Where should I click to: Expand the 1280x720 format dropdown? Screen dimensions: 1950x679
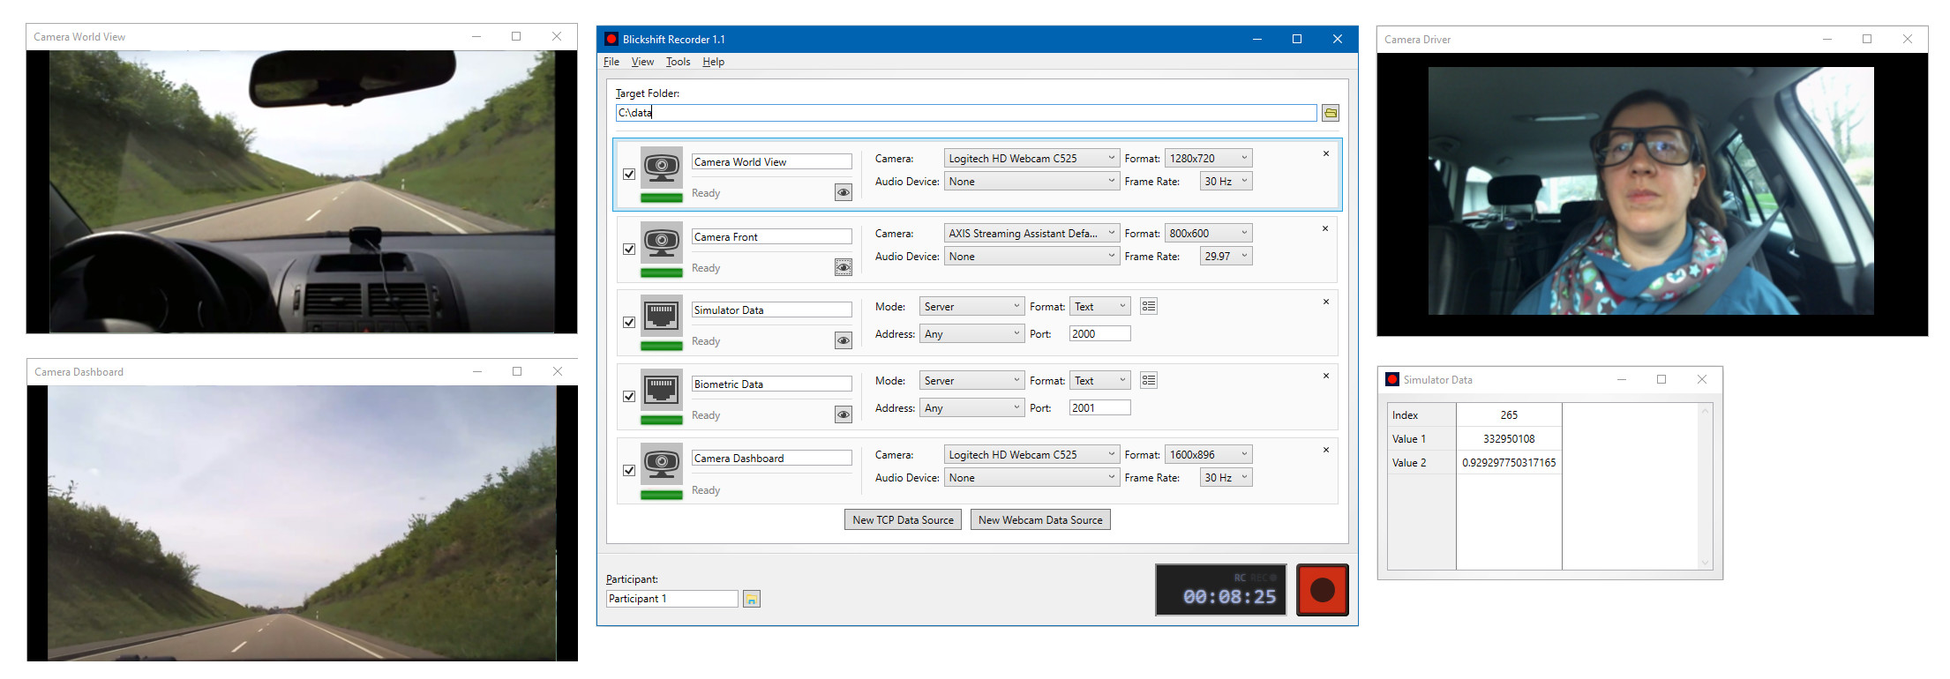pos(1209,159)
